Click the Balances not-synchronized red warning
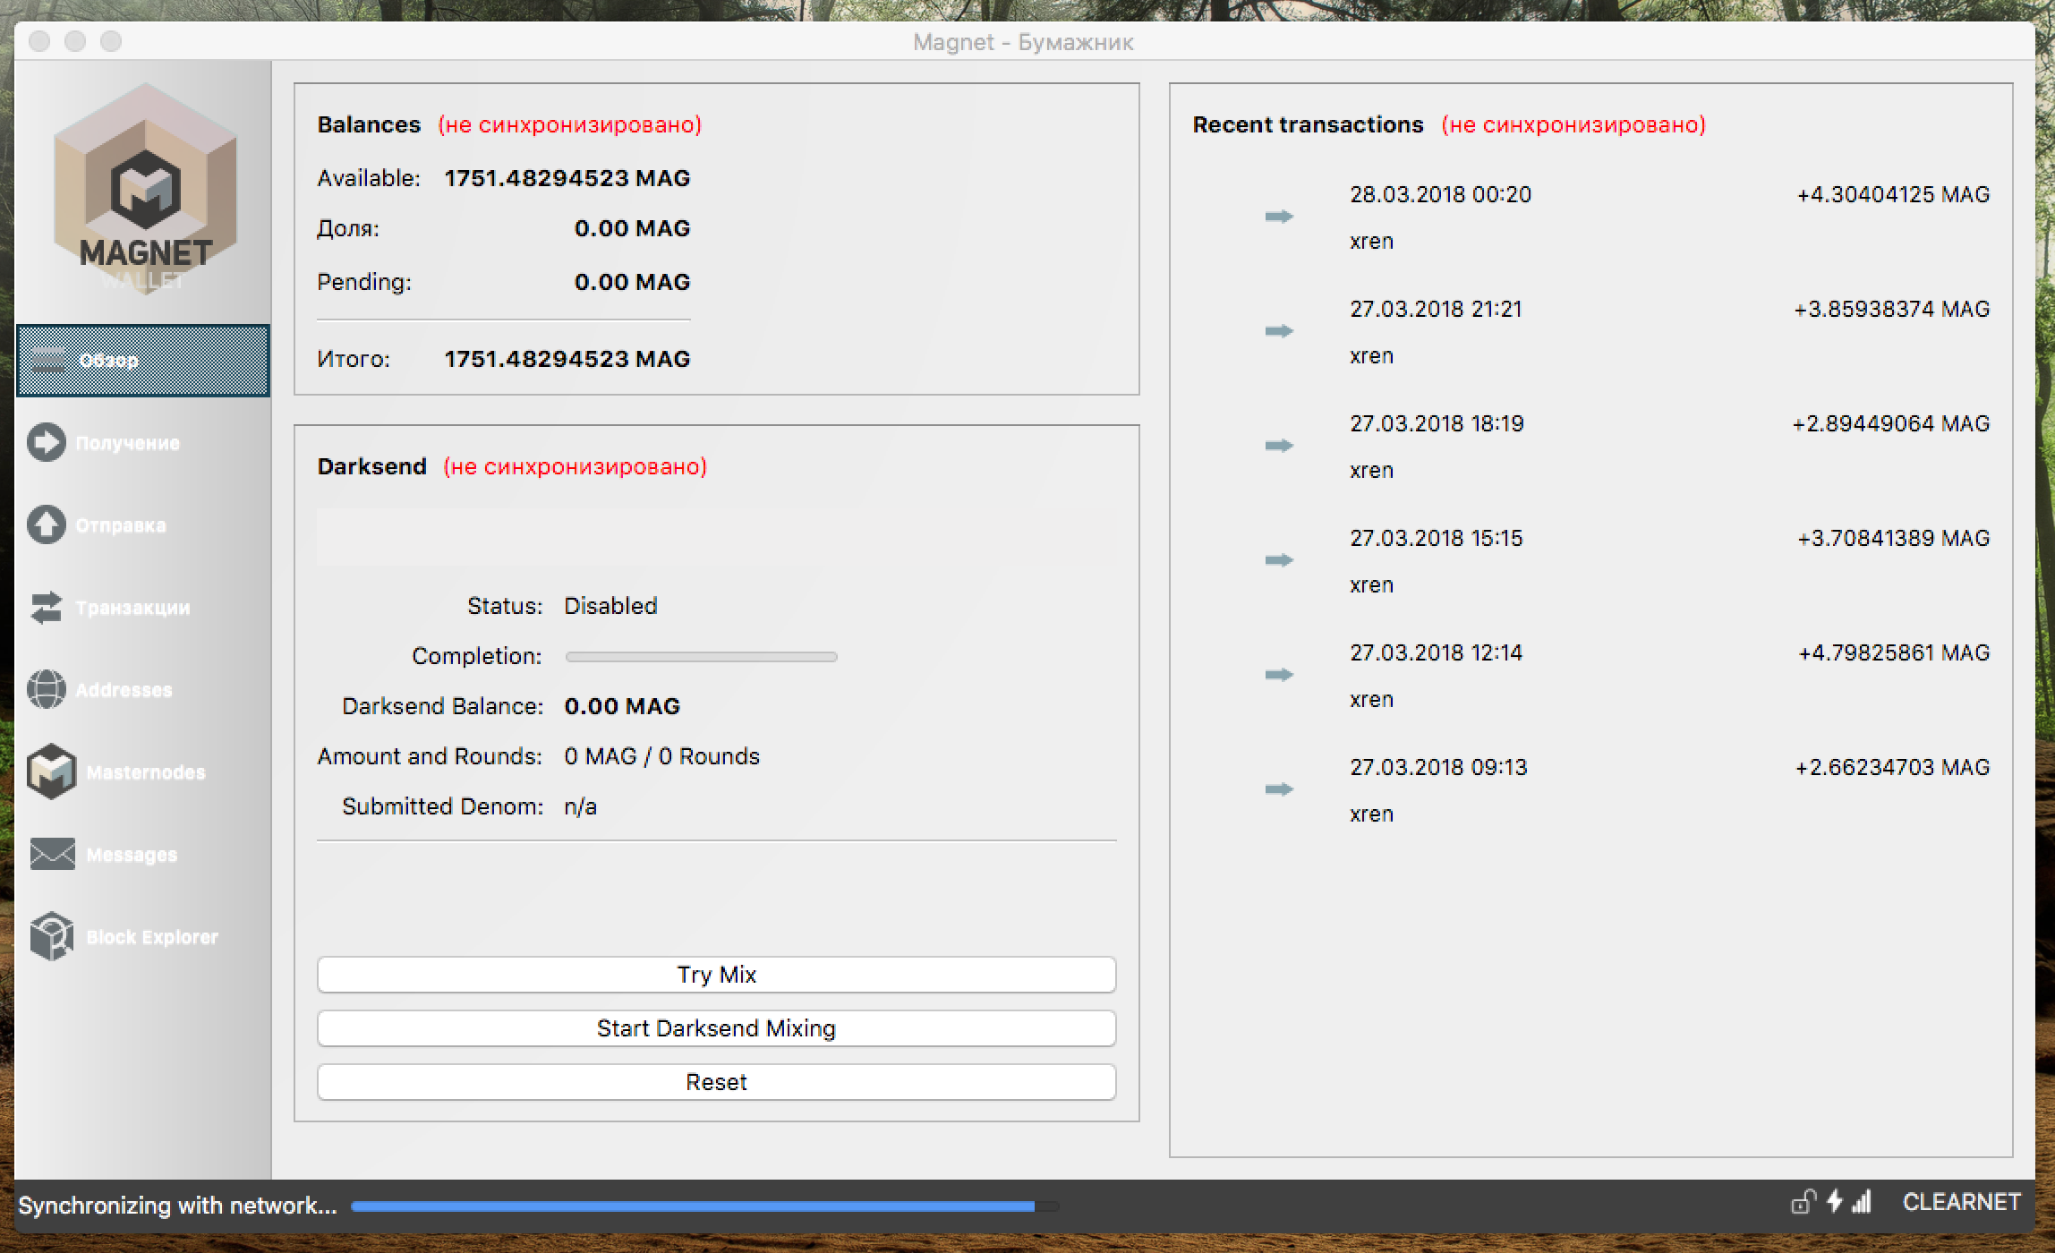 click(569, 124)
